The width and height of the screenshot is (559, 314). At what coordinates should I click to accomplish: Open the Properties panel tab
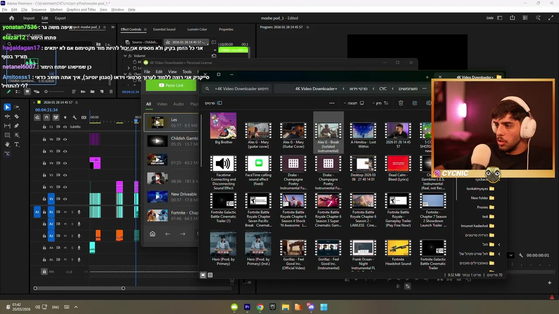pyautogui.click(x=226, y=29)
